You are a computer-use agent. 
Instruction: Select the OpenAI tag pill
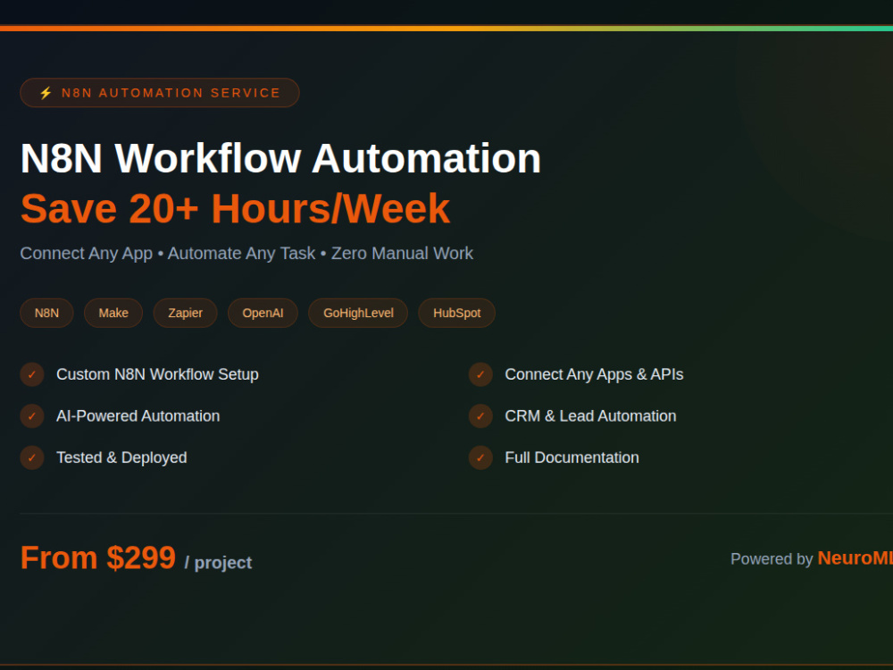coord(263,313)
